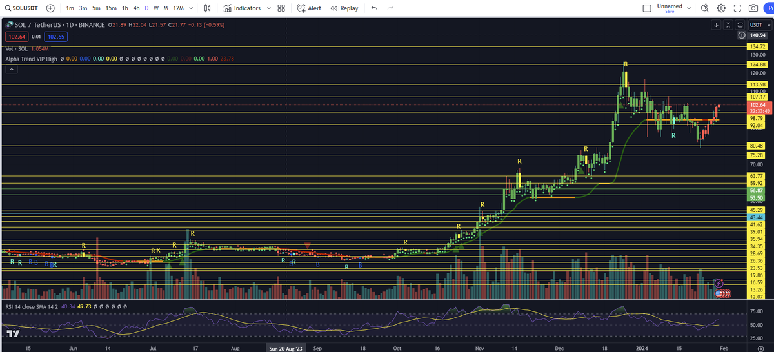The height and width of the screenshot is (352, 774).
Task: Select the 12M interval
Action: click(178, 8)
